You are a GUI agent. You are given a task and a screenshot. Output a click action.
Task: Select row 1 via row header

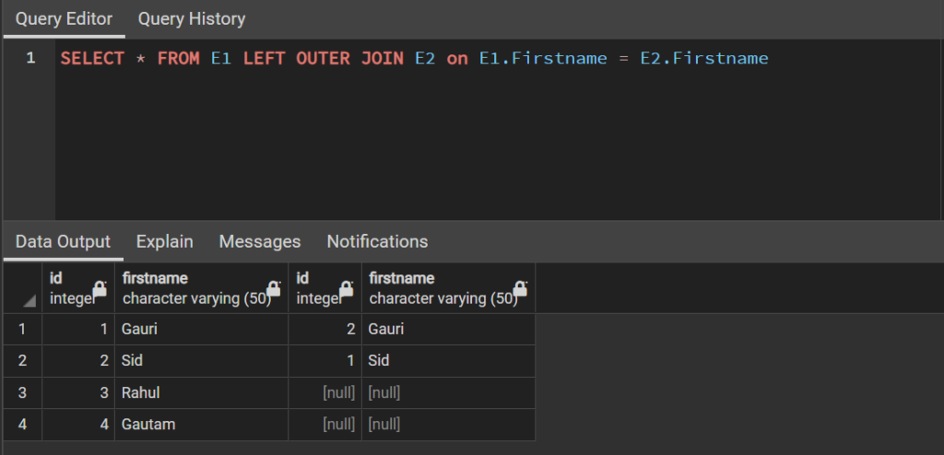22,329
